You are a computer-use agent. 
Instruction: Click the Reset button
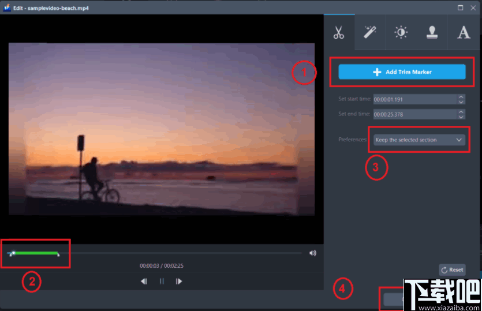point(452,270)
